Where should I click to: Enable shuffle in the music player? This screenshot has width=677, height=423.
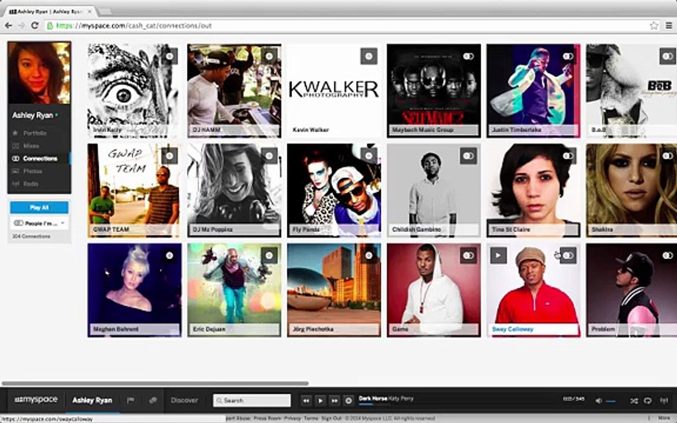pyautogui.click(x=634, y=401)
